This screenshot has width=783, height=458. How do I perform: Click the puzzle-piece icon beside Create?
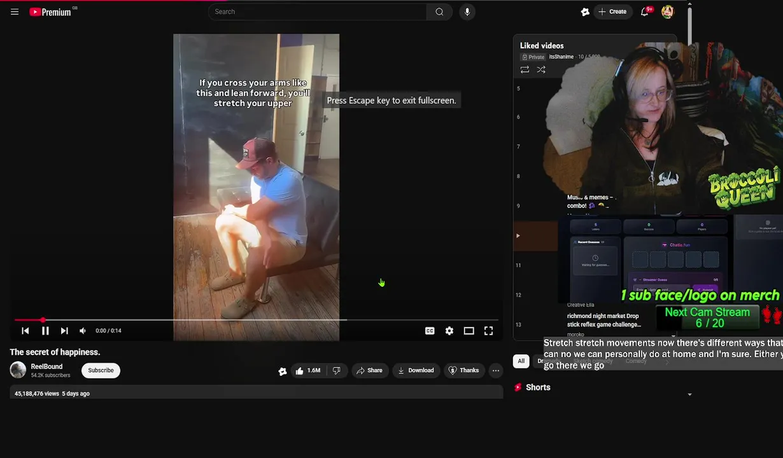tap(585, 11)
